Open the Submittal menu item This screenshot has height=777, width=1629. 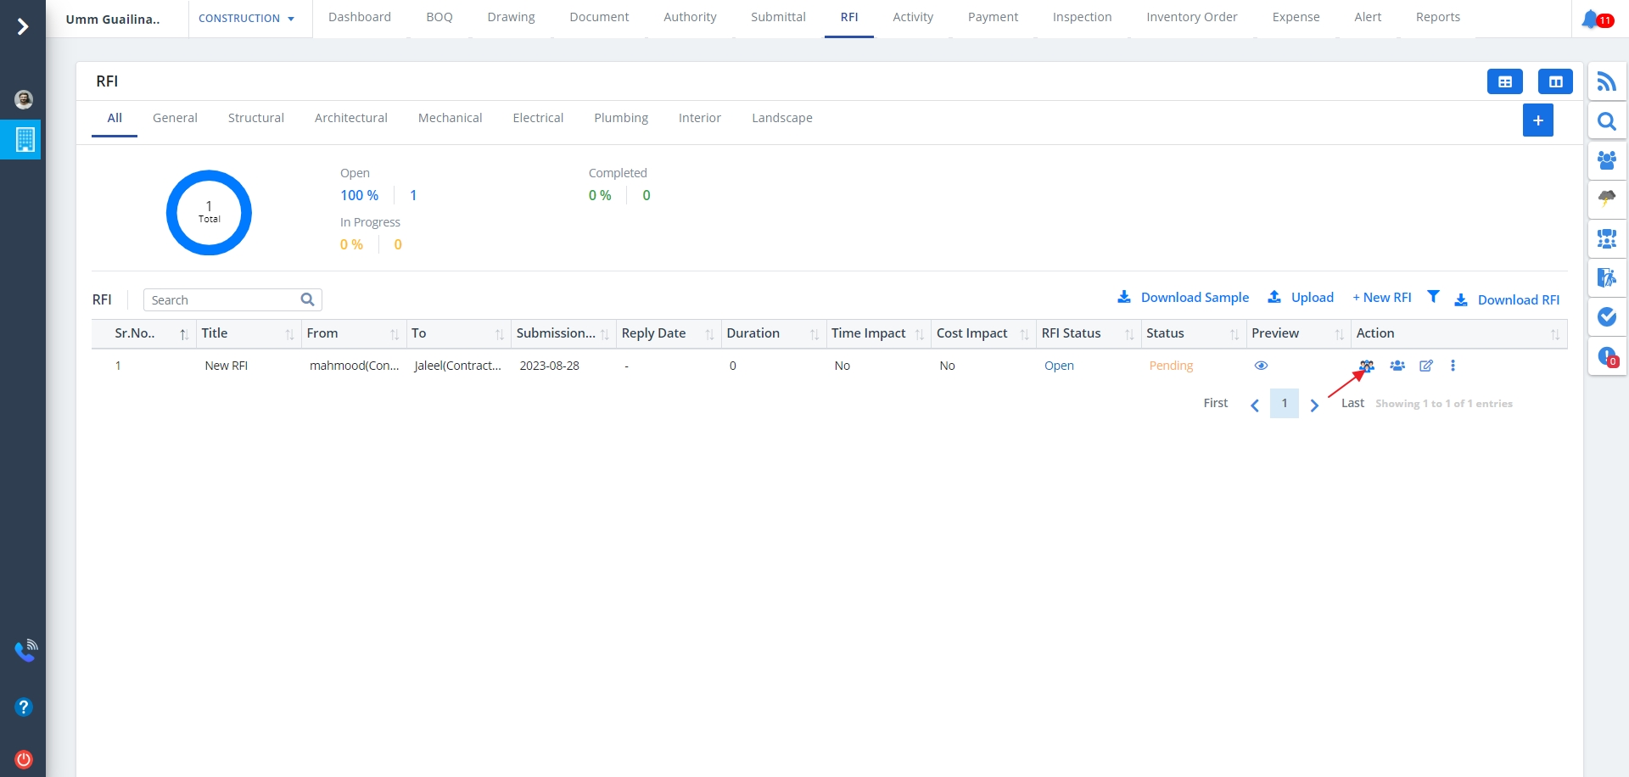coord(778,17)
